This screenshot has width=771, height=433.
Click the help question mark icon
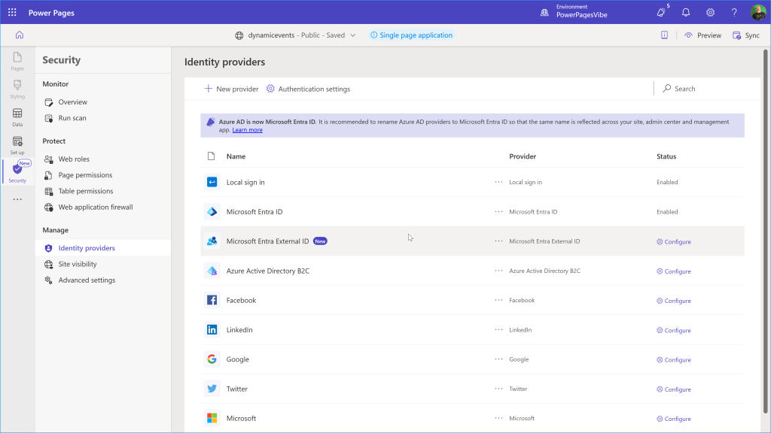[734, 13]
